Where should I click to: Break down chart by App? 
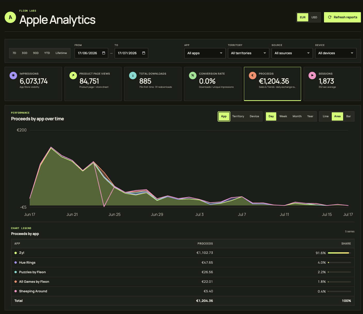[x=224, y=116]
